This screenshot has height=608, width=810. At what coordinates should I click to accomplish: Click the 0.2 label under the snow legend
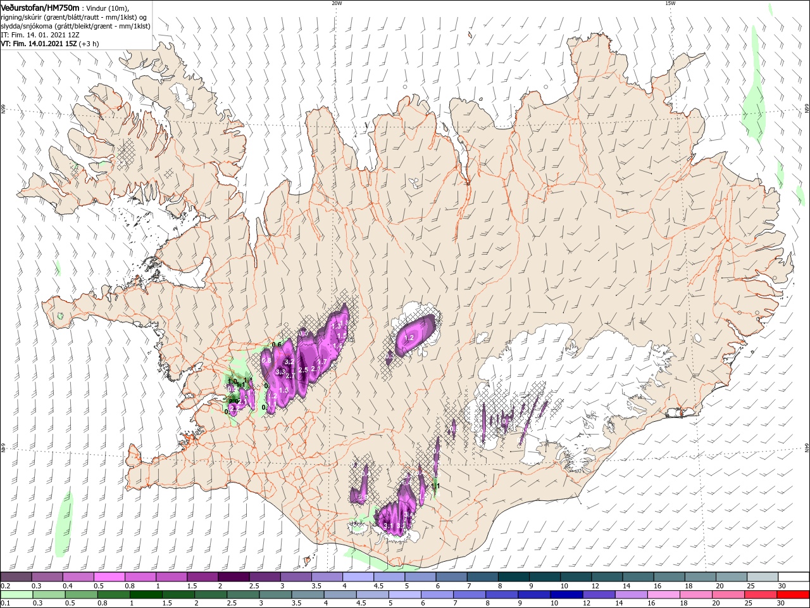coord(5,586)
